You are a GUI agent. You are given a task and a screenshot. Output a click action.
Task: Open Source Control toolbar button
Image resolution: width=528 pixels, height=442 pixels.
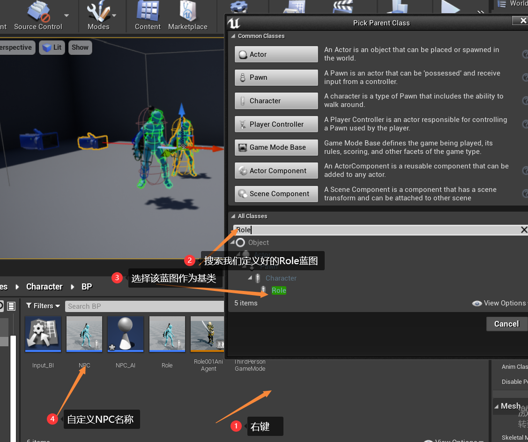(x=38, y=15)
